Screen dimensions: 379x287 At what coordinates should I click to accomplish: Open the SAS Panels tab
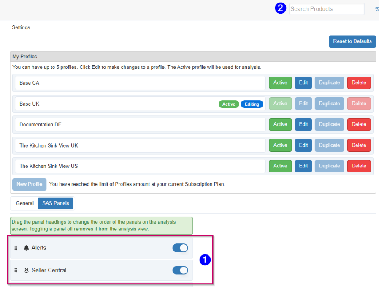tap(55, 203)
